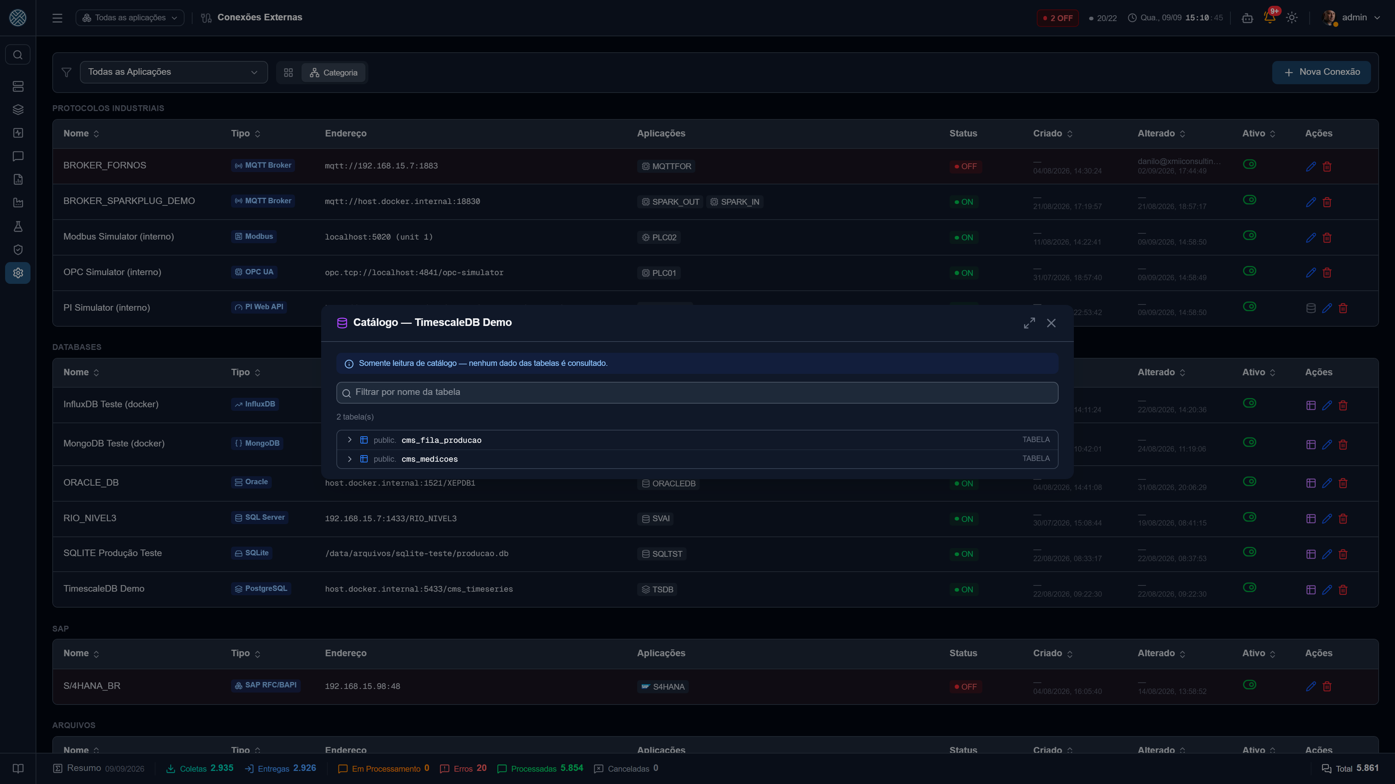
Task: Delete BROKER_SPARKPLUG_DEMO trash icon
Action: point(1327,202)
